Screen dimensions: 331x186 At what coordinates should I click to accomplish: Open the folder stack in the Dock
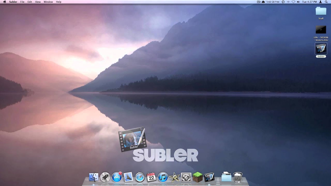226,177
